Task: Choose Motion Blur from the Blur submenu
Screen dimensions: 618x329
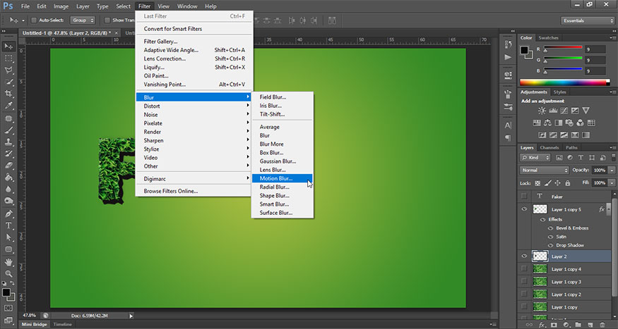Action: [x=283, y=178]
